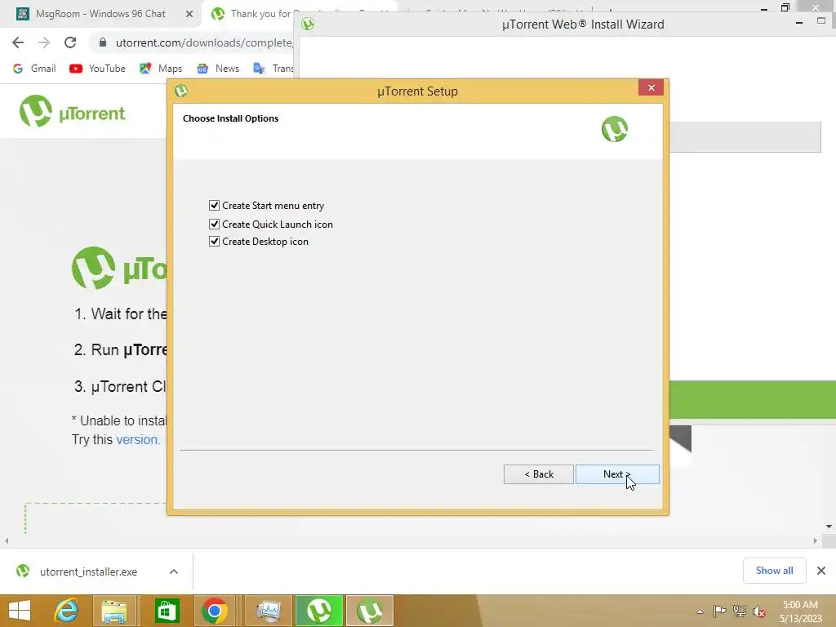Viewport: 836px width, 627px height.
Task: Click page scrollbar down arrow
Action: 829,527
